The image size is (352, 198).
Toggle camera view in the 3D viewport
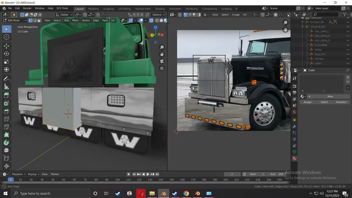point(162,61)
